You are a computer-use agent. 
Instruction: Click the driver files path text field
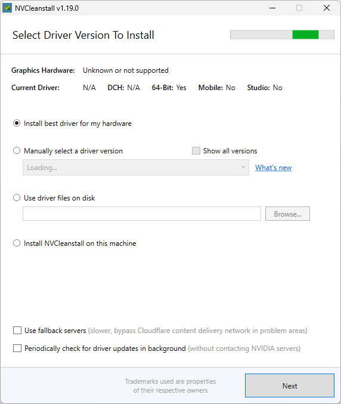pos(142,214)
